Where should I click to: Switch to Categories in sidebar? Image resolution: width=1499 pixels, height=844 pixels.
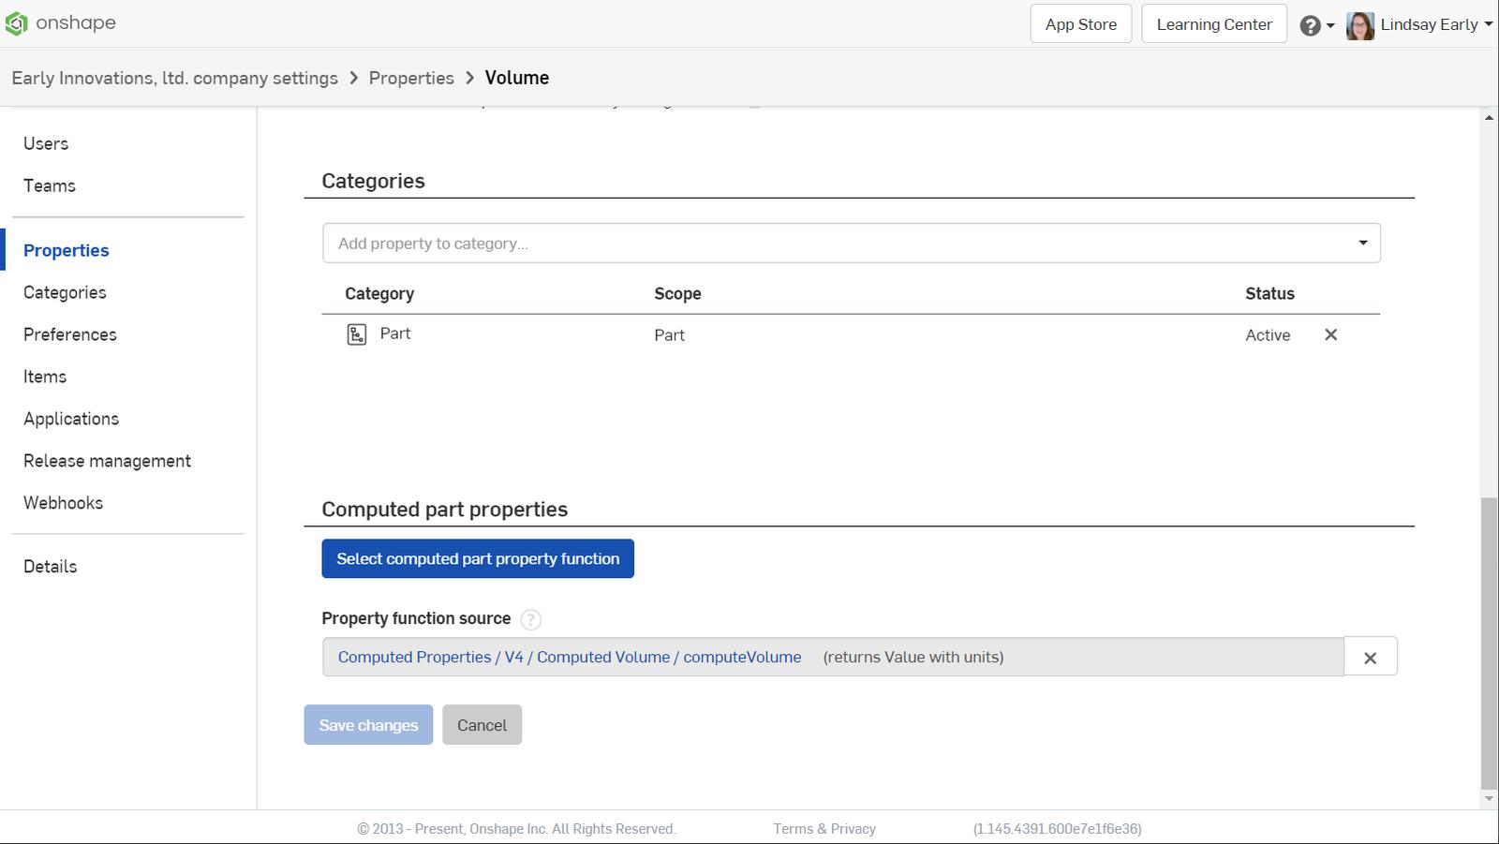pyautogui.click(x=65, y=292)
